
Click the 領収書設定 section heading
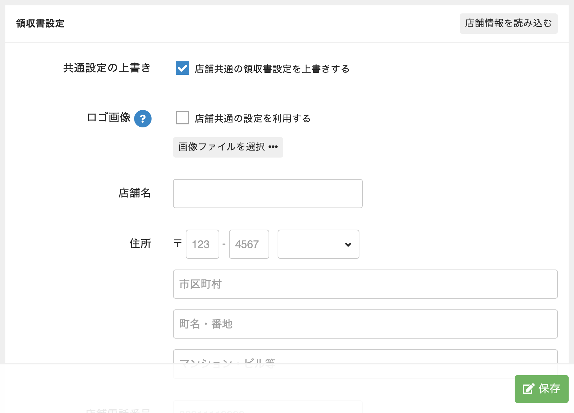40,23
